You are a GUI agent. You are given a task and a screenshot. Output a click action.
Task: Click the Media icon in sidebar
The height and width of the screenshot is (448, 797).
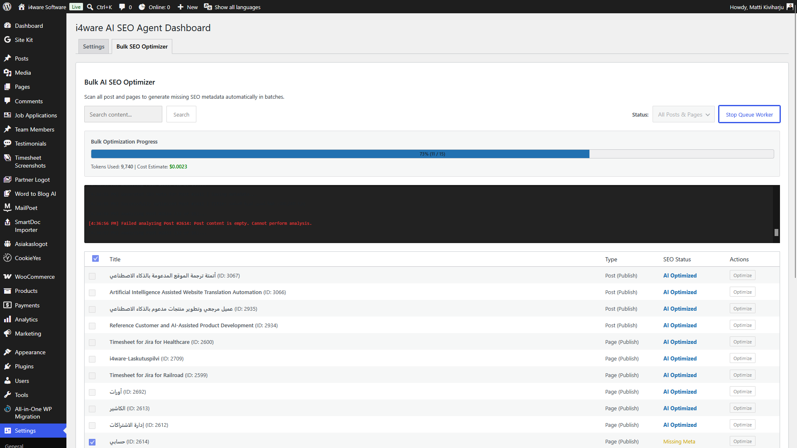click(7, 72)
